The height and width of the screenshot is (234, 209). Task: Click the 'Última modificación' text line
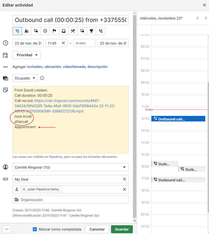pyautogui.click(x=56, y=215)
